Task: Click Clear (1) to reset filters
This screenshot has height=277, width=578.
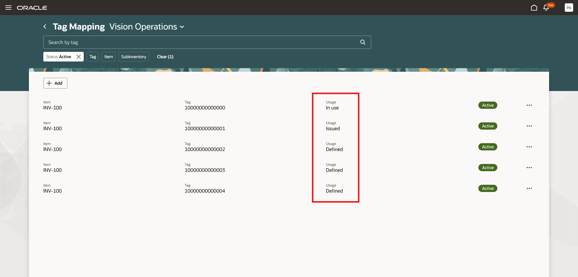Action: 165,56
